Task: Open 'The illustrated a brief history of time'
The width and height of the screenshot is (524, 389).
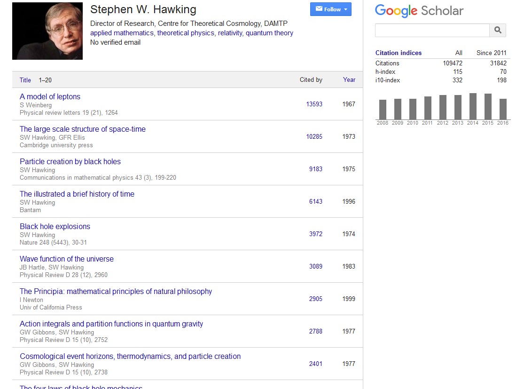Action: point(77,194)
